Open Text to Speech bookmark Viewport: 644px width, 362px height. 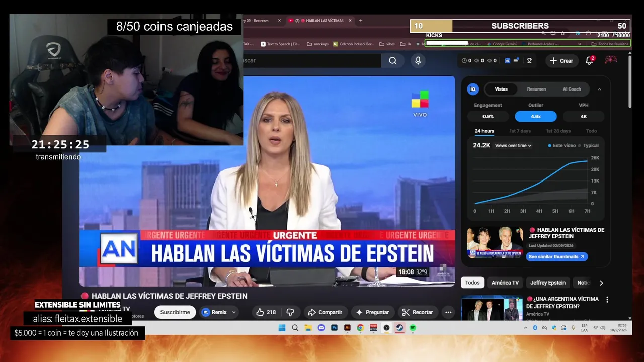[x=281, y=44]
